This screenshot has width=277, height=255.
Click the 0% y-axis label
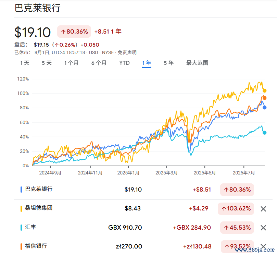click(26, 166)
